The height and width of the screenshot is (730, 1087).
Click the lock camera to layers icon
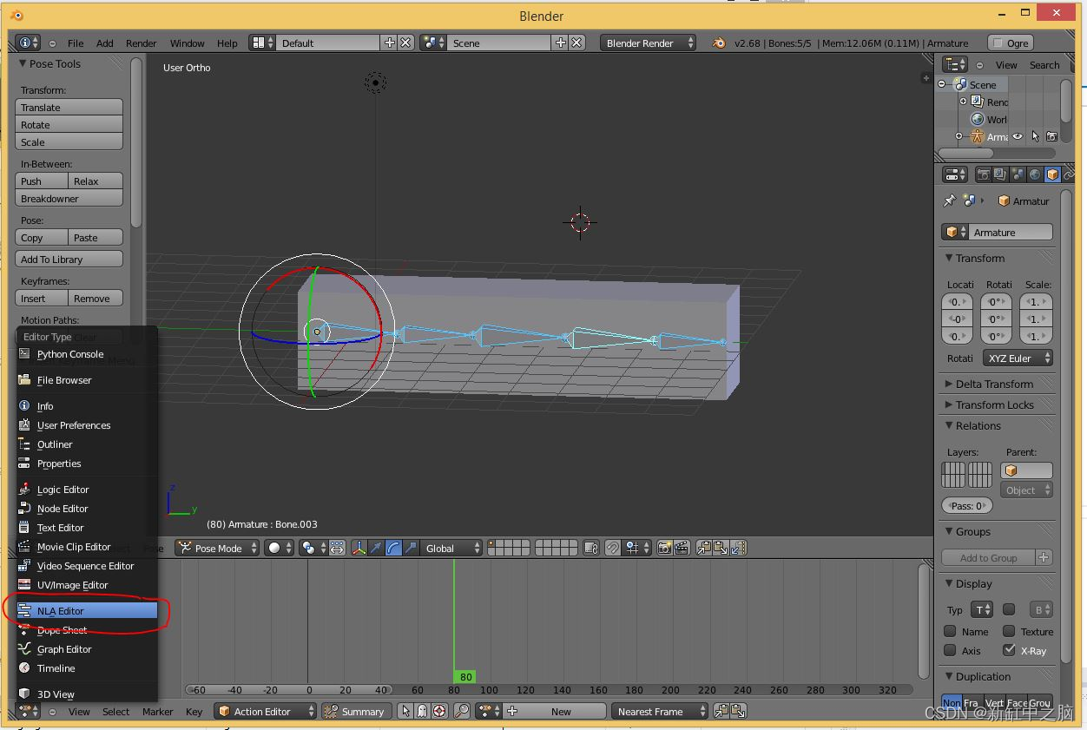point(591,548)
